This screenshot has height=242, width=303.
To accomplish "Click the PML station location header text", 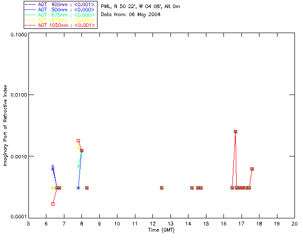I will click(x=141, y=7).
